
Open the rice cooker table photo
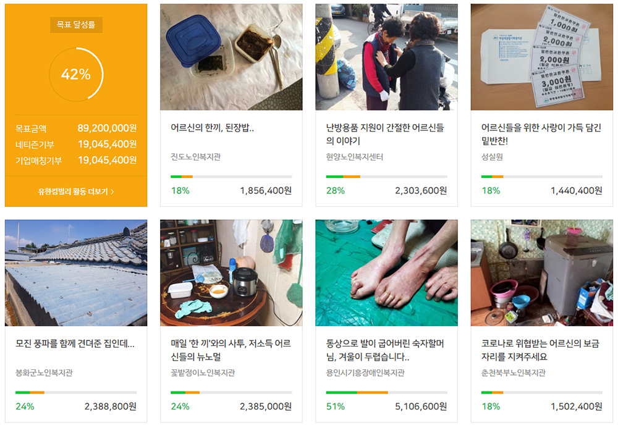point(231,273)
